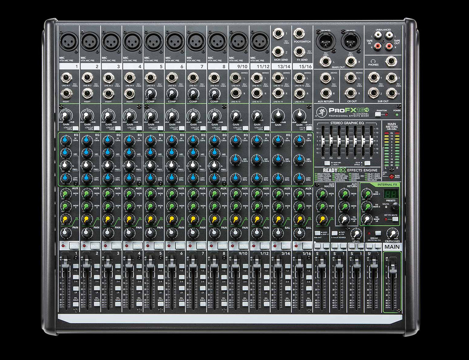Image resolution: width=469 pixels, height=360 pixels.
Task: Engage the BREAK mutes-all-channels button
Action: coord(378,233)
